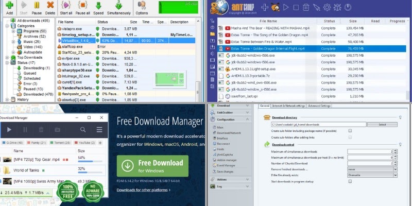This screenshot has height=206, width=412.
Task: Click the Pause all toolbar icon
Action: pos(82,5)
